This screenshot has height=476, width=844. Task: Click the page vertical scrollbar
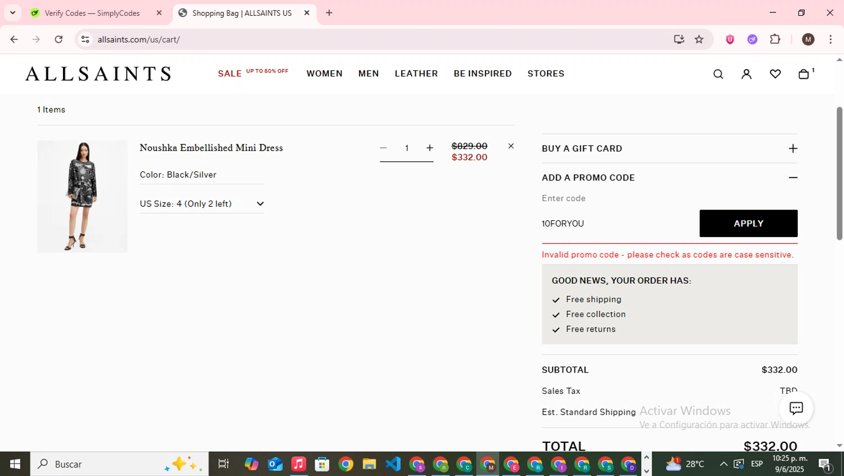pyautogui.click(x=839, y=174)
